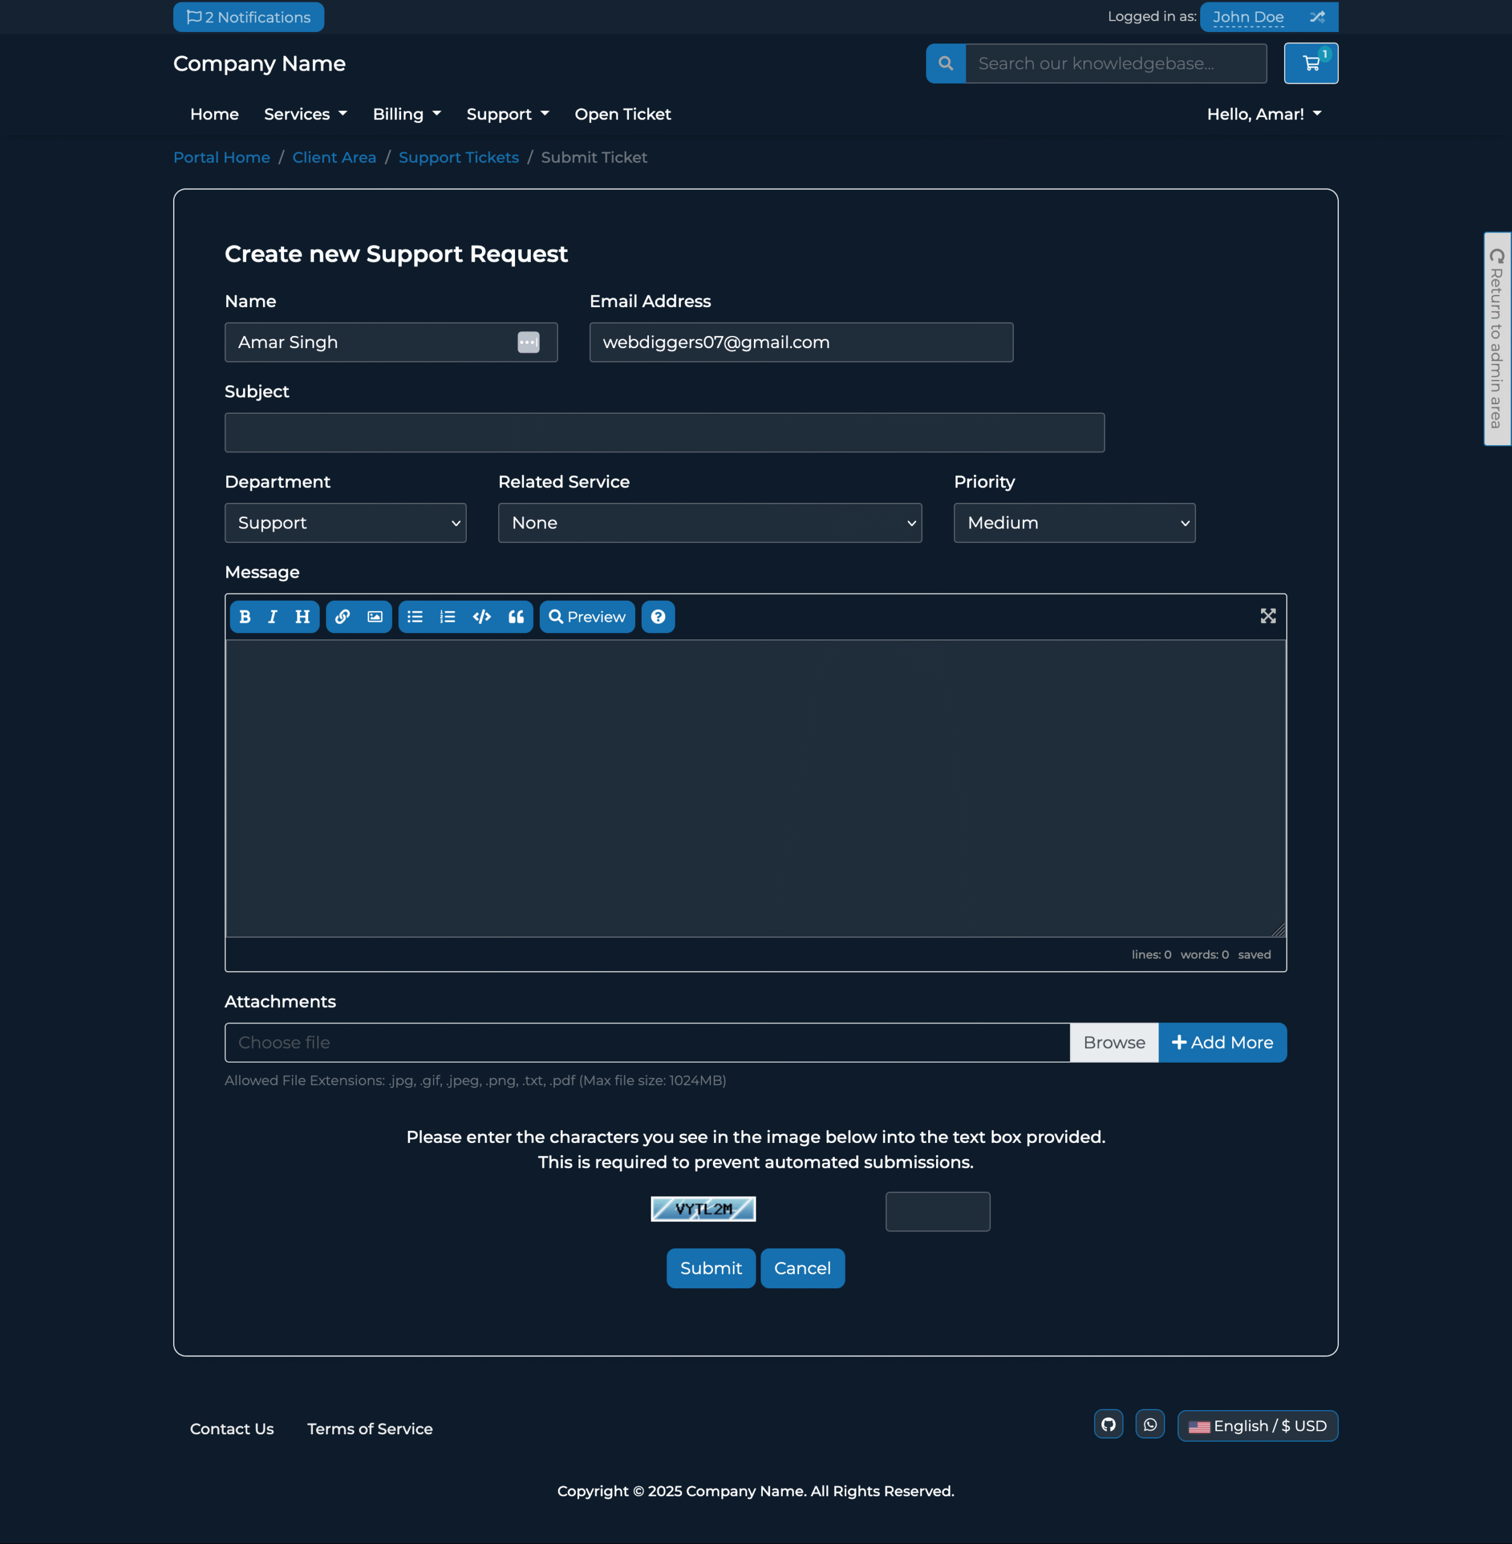
Task: Apply italic formatting in editor toolbar
Action: pos(273,617)
